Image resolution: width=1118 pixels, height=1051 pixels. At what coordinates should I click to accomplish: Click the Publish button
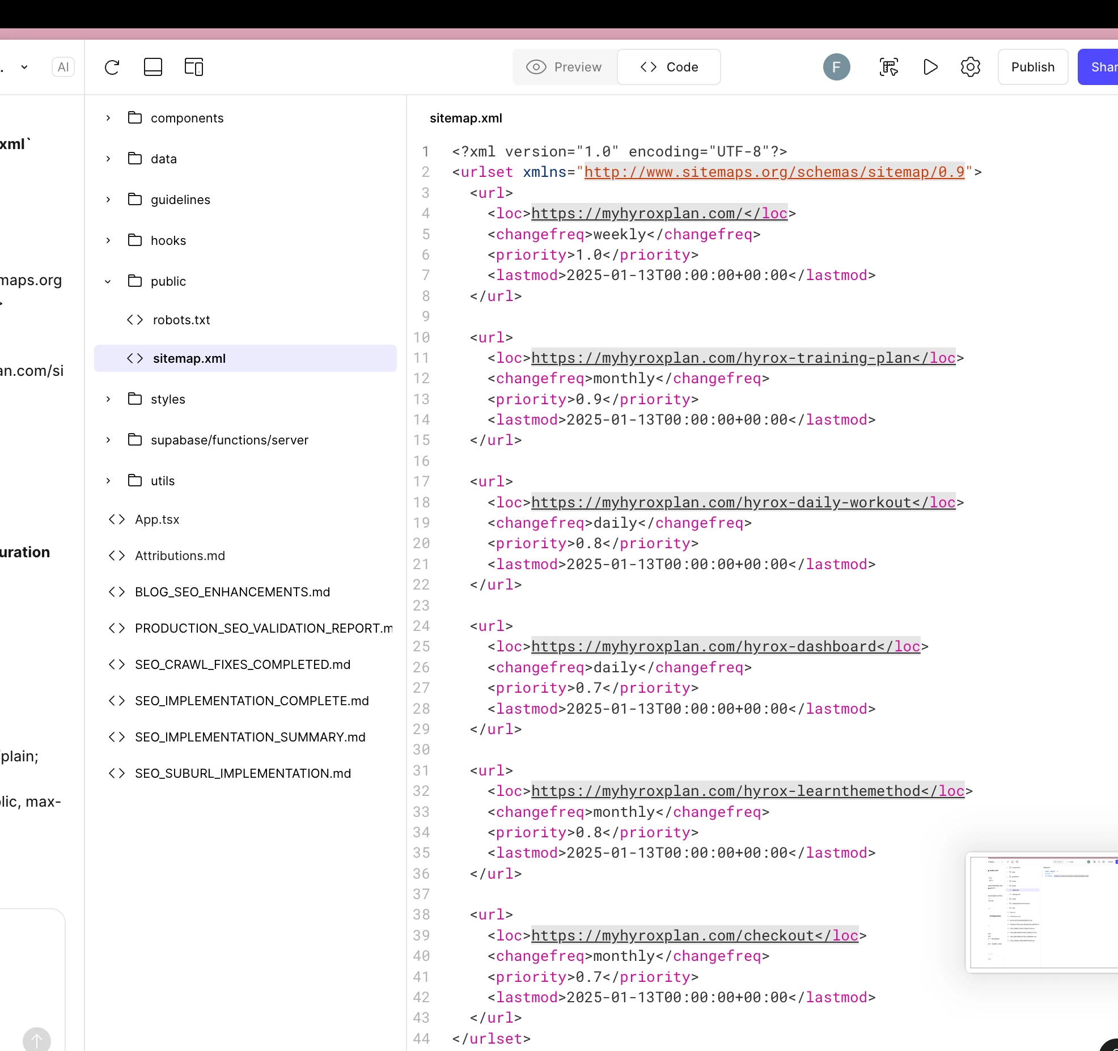pos(1032,67)
